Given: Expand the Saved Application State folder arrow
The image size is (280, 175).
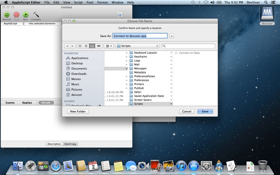Looking at the screenshot, I should tap(171, 96).
